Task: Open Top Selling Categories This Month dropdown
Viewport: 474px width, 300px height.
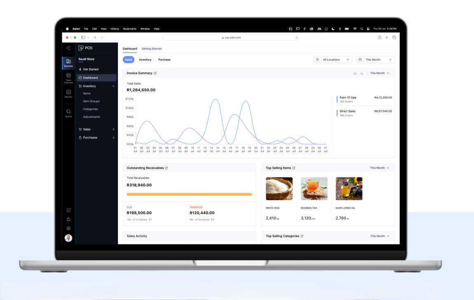Action: [x=380, y=236]
